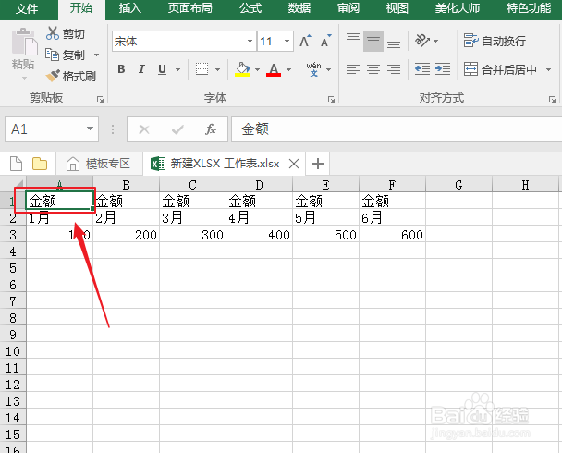Screen dimensions: 562x453
Task: Expand border options arrow
Action: 217,69
